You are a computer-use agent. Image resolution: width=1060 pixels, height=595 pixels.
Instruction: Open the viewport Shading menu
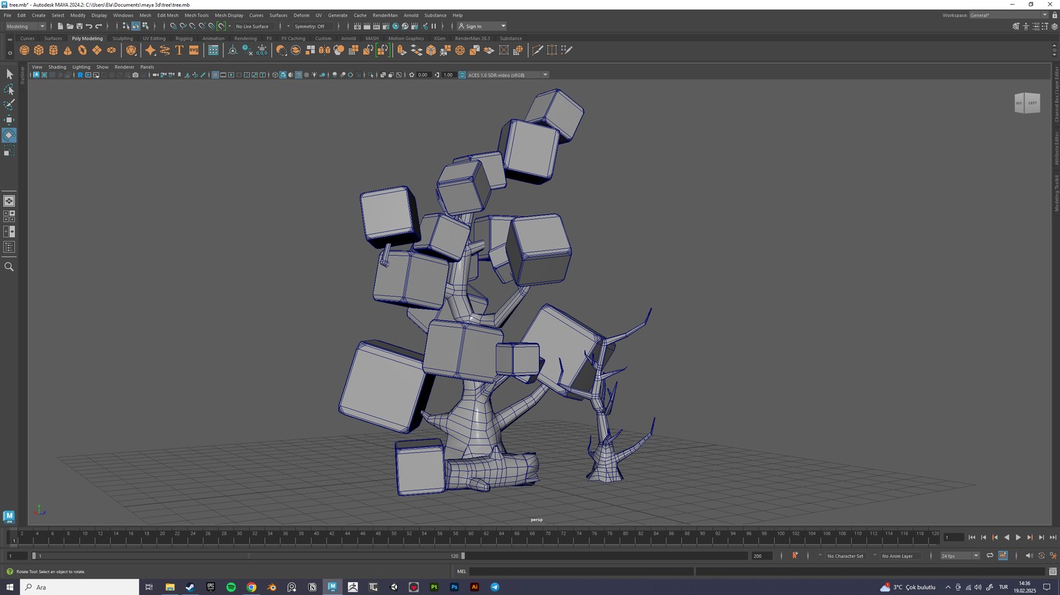57,67
